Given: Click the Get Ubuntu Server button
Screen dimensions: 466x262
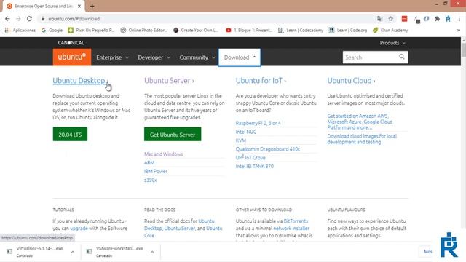Looking at the screenshot, I should [173, 134].
